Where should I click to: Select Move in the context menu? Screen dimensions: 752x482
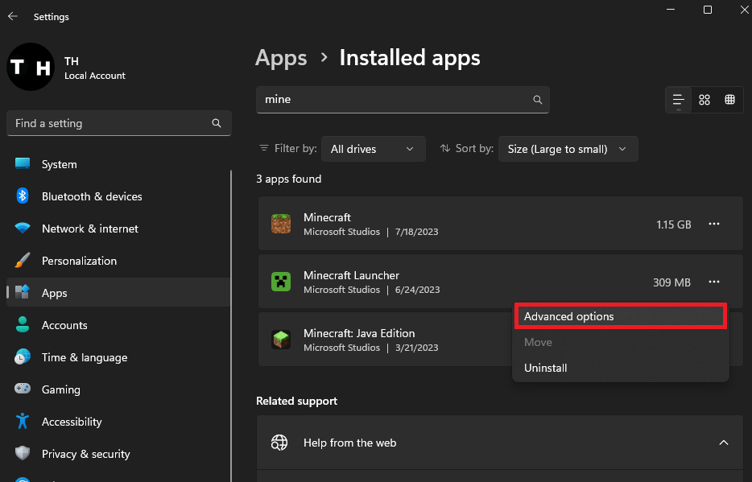coord(621,342)
